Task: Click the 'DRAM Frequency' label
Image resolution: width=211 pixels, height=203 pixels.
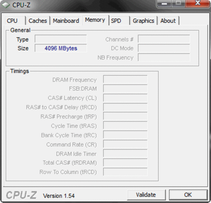Action: (75, 80)
